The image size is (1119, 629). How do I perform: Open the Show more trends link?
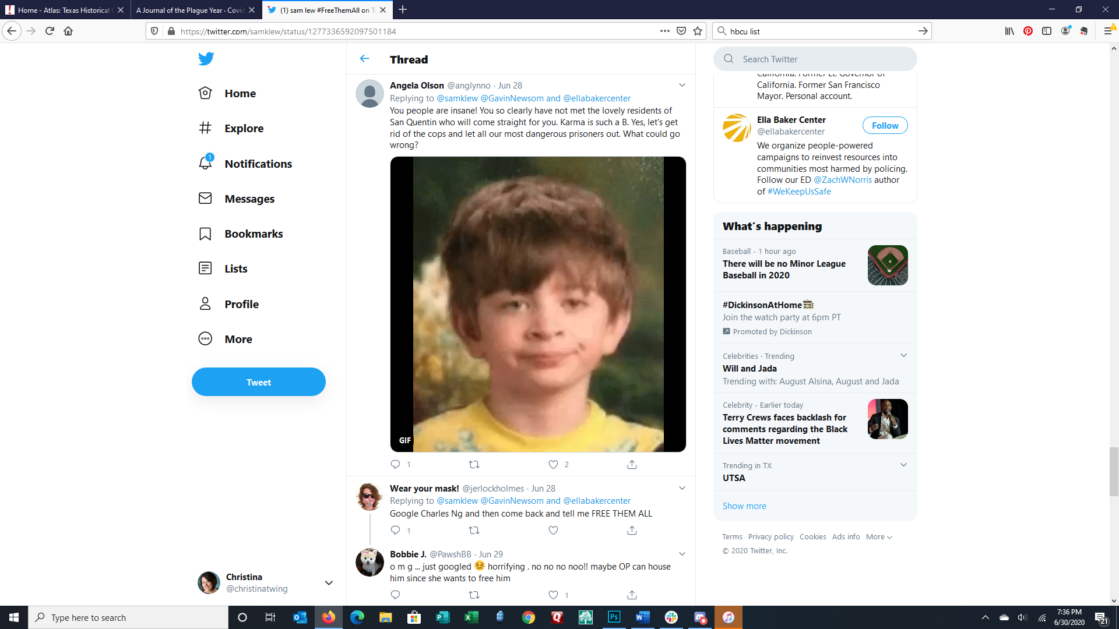click(x=744, y=506)
